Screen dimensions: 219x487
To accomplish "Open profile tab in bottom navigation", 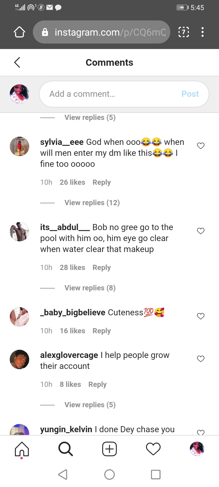I will click(x=197, y=449).
